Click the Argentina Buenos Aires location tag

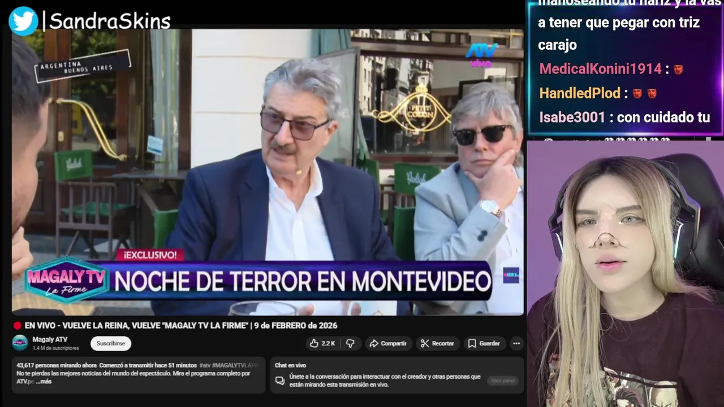pyautogui.click(x=83, y=66)
